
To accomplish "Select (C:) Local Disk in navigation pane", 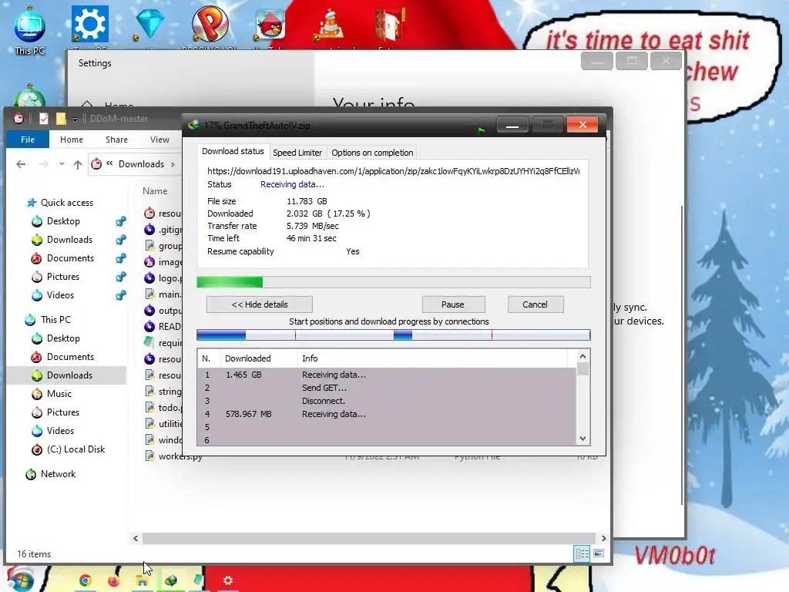I will tap(76, 449).
